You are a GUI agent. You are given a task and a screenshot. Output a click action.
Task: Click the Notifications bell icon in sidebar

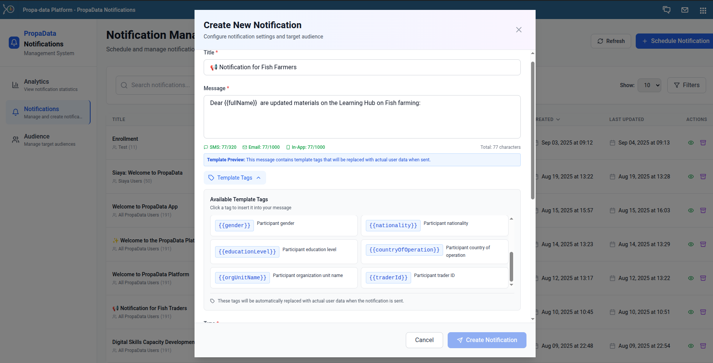click(15, 112)
